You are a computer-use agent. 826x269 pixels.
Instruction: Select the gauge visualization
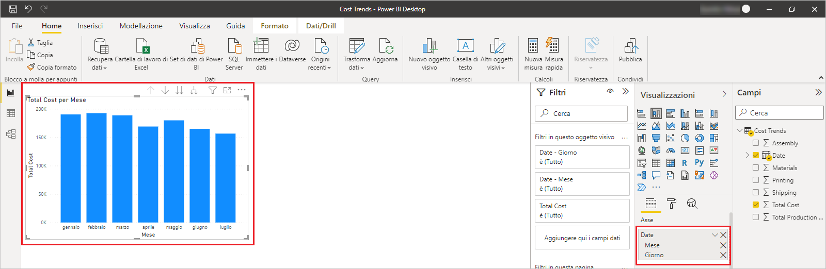point(671,150)
